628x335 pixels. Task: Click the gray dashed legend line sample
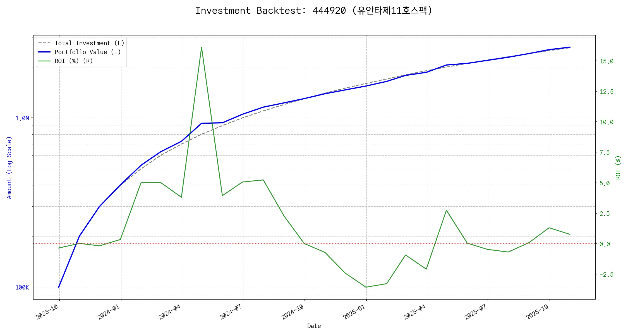44,43
